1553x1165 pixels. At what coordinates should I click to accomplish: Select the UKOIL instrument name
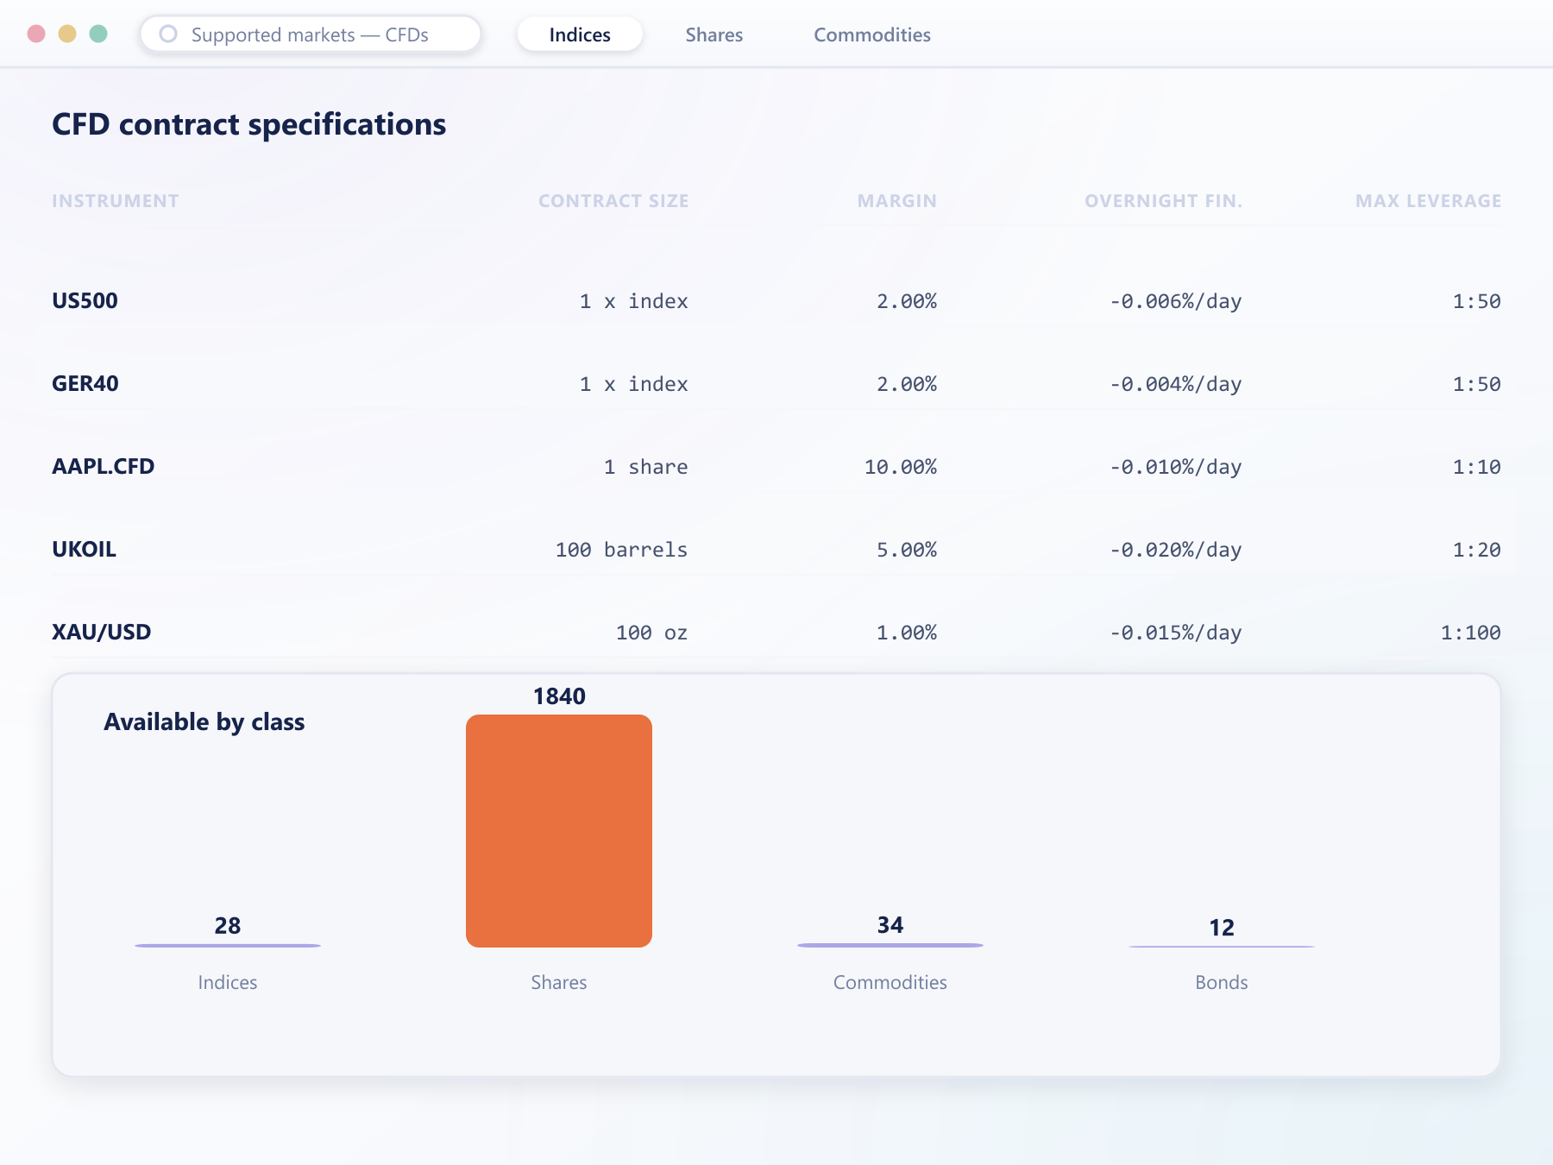[x=84, y=550]
